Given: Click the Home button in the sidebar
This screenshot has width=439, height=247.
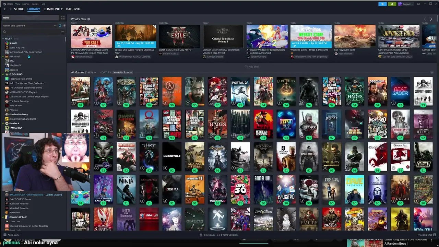Looking at the screenshot, I should pos(30,17).
